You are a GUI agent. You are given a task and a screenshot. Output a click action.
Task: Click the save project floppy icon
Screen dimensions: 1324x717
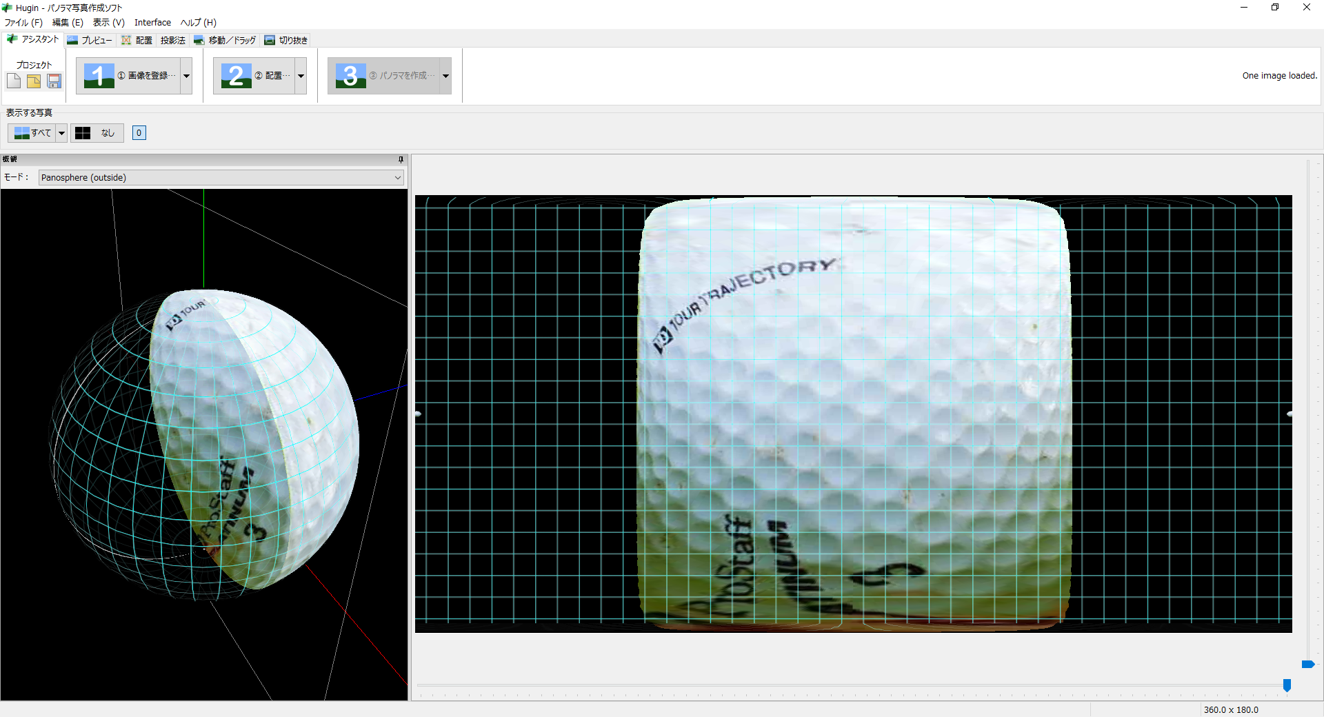tap(54, 81)
